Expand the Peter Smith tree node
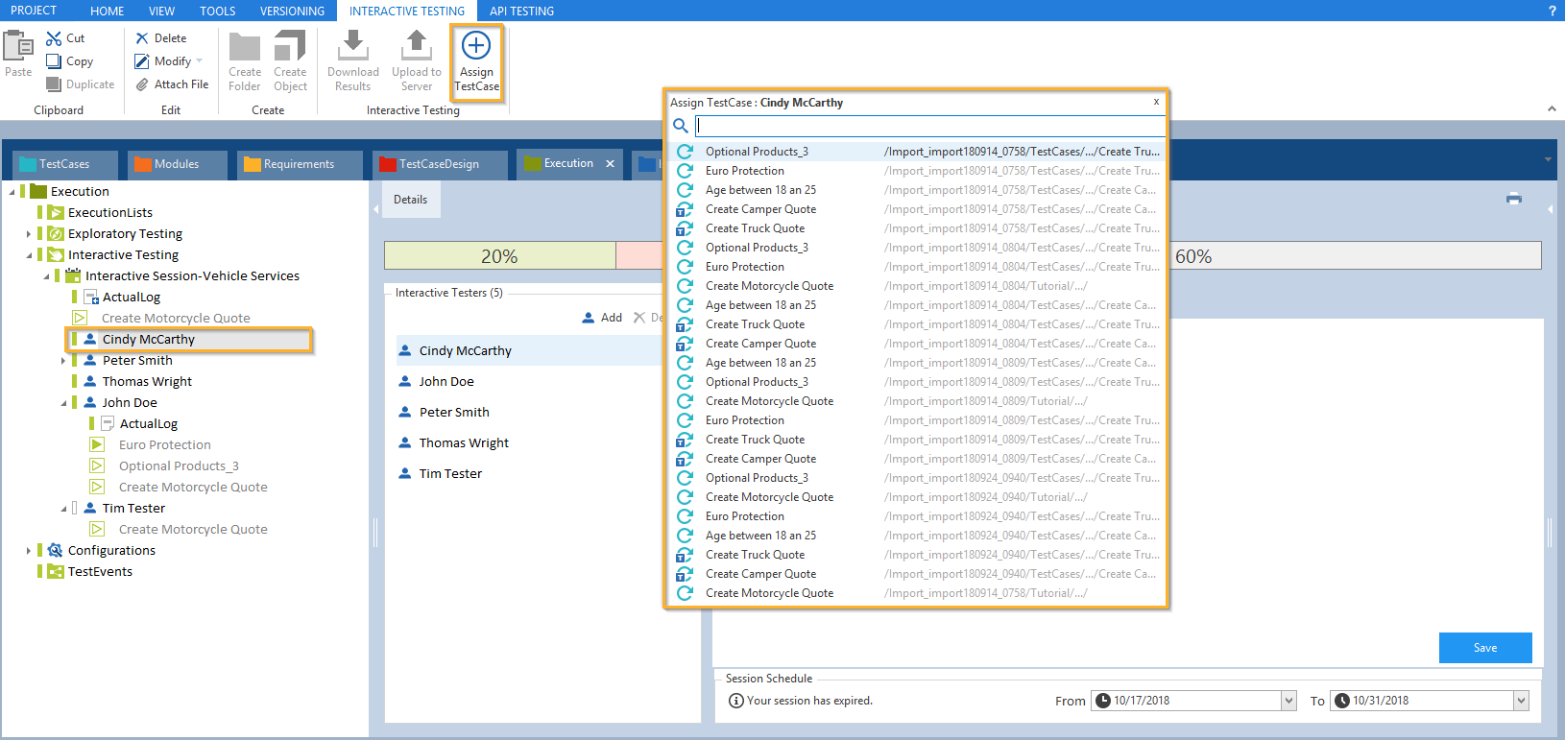The height and width of the screenshot is (740, 1565). [x=63, y=361]
